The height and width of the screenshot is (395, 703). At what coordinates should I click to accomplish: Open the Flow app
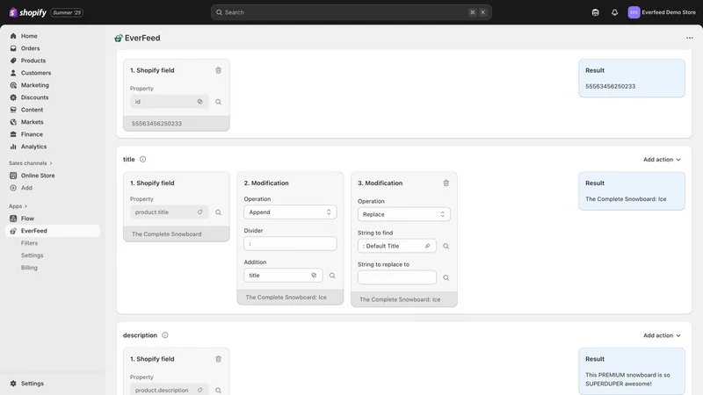pyautogui.click(x=27, y=219)
